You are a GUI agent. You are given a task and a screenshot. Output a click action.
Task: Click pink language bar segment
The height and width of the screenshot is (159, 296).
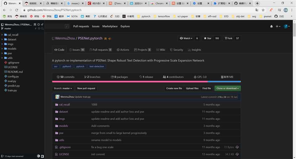(130, 82)
